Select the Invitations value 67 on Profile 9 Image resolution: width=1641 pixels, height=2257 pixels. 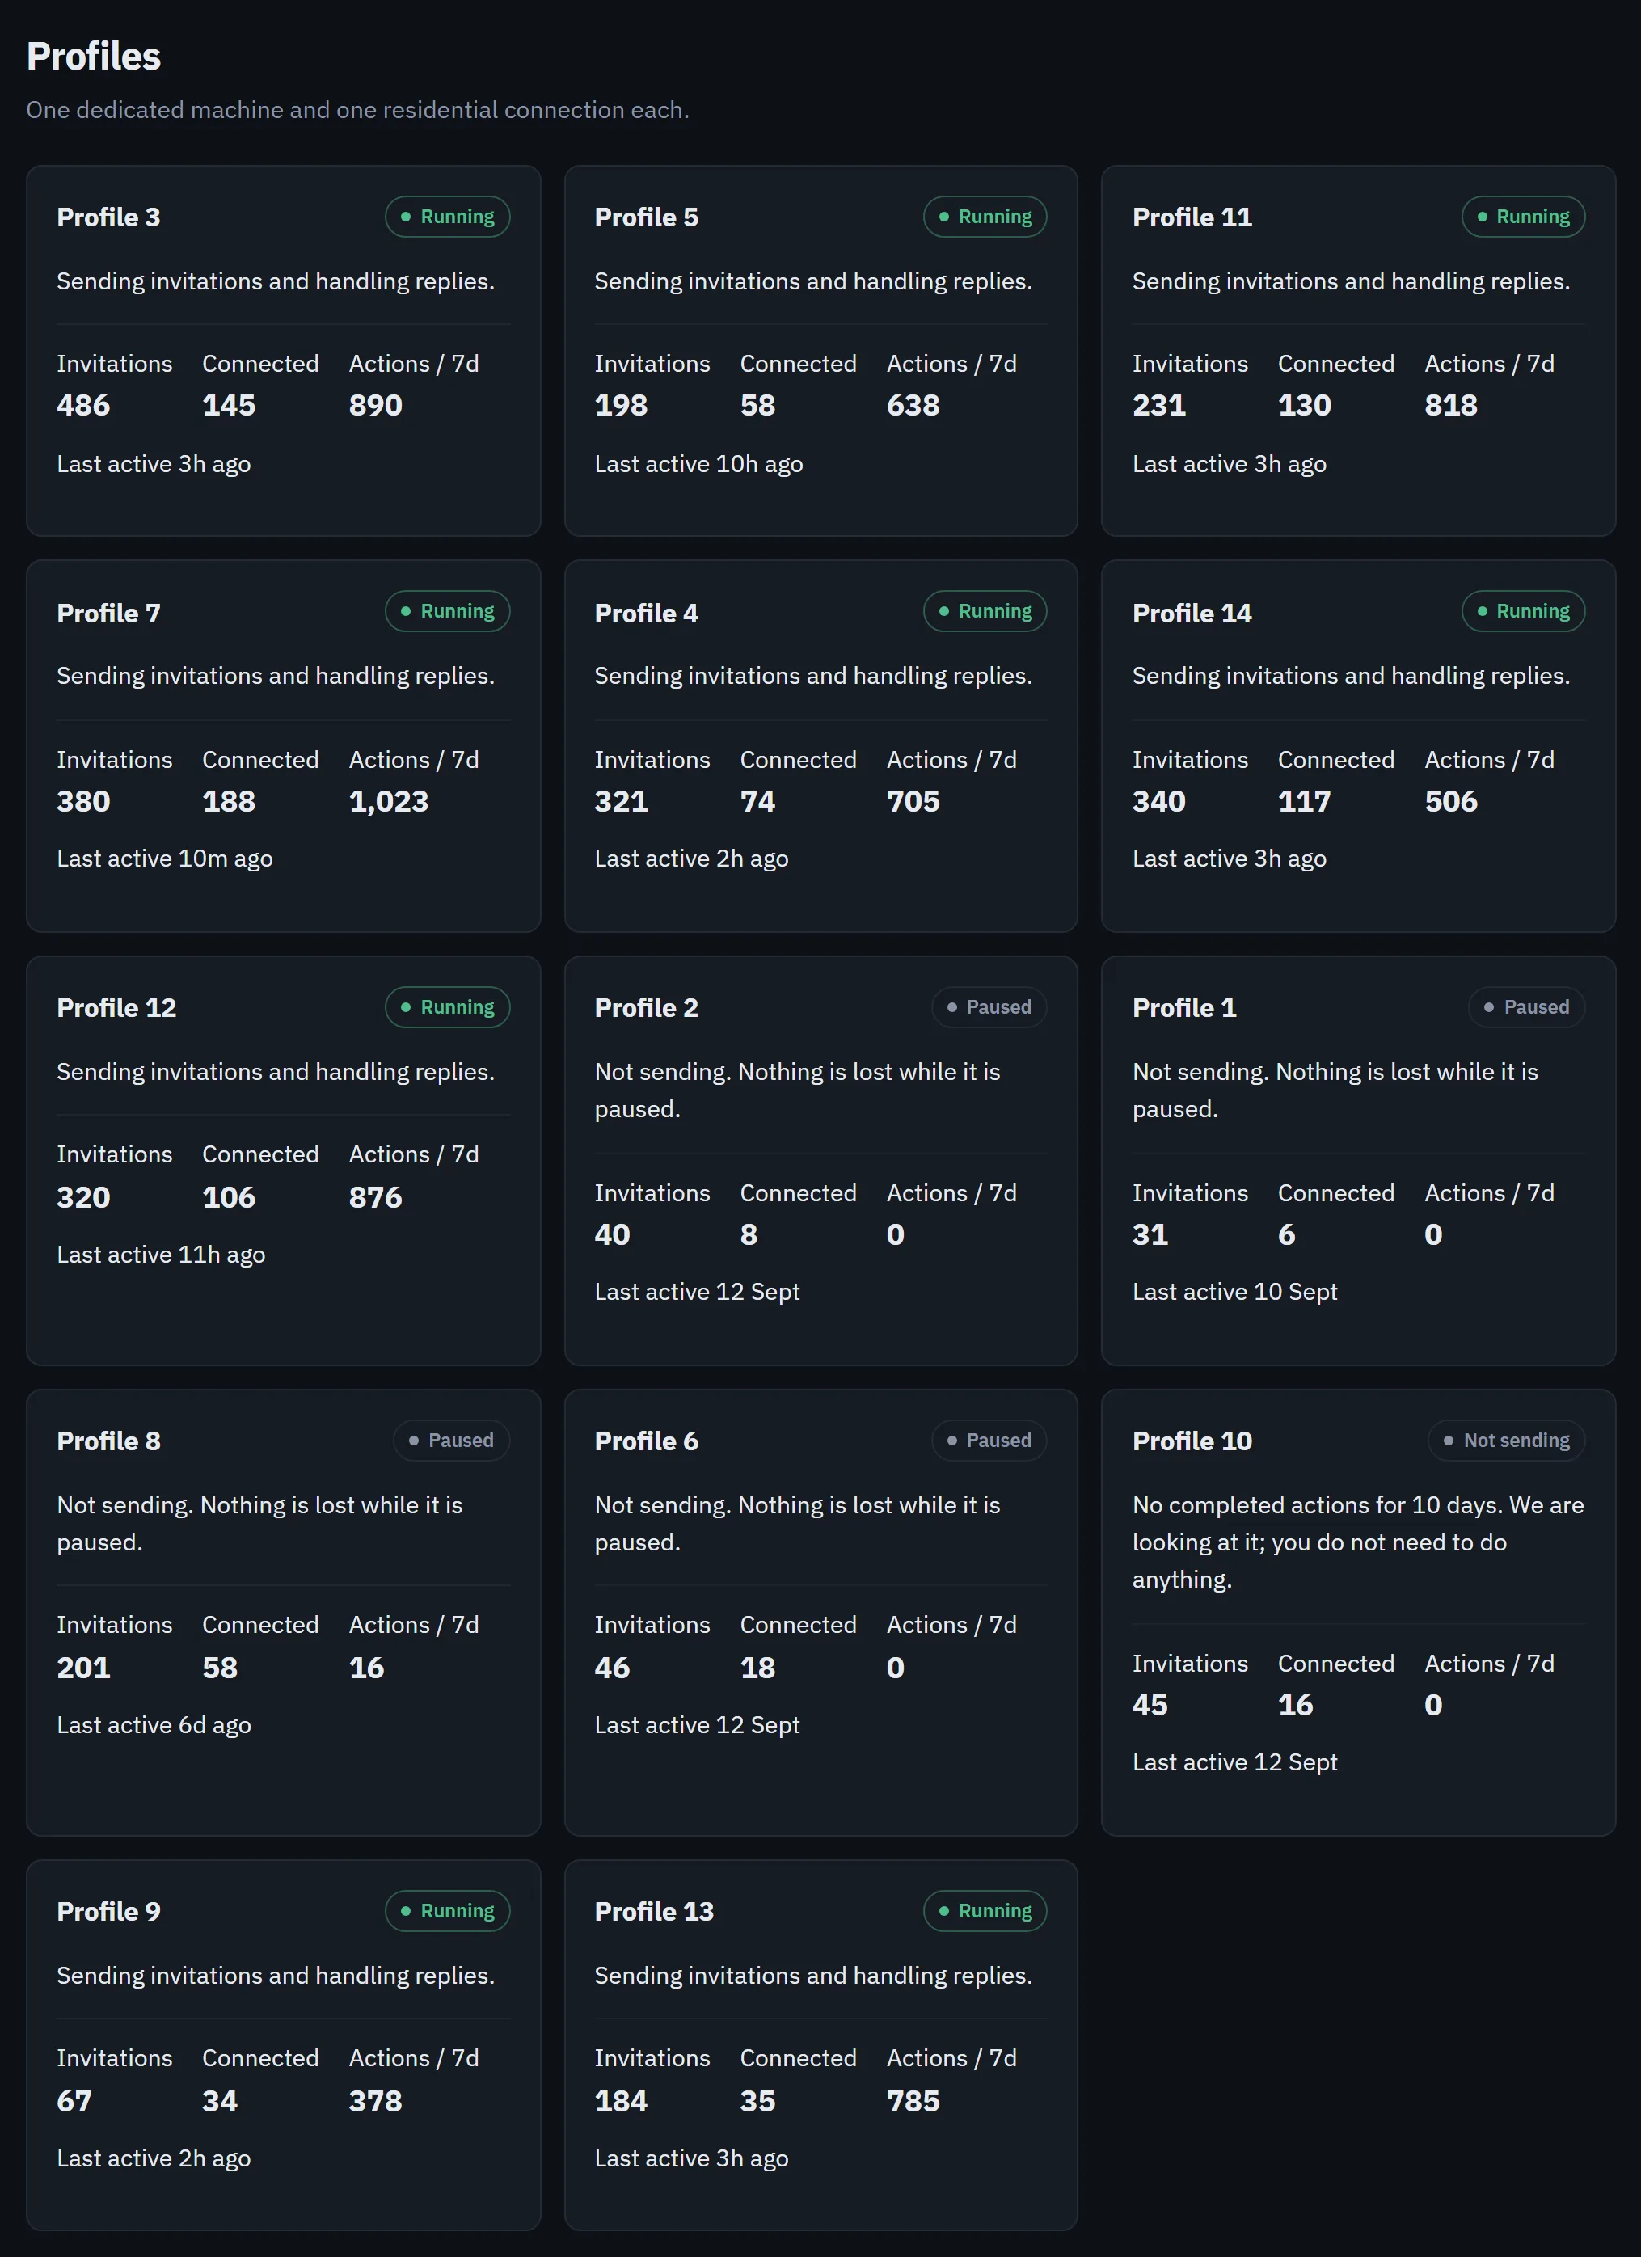(x=74, y=2102)
